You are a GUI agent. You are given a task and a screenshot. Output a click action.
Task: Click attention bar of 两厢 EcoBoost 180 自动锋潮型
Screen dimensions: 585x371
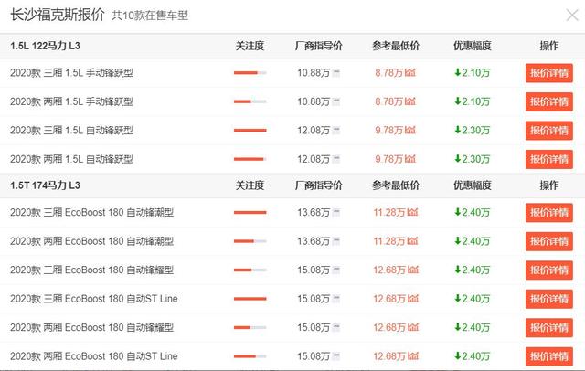pyautogui.click(x=250, y=241)
